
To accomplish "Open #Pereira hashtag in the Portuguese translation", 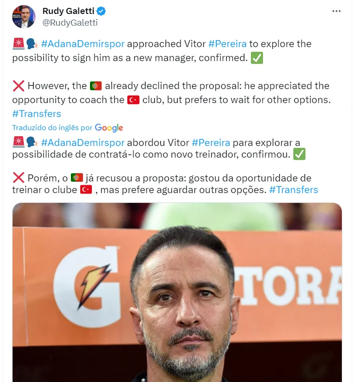I will (211, 143).
